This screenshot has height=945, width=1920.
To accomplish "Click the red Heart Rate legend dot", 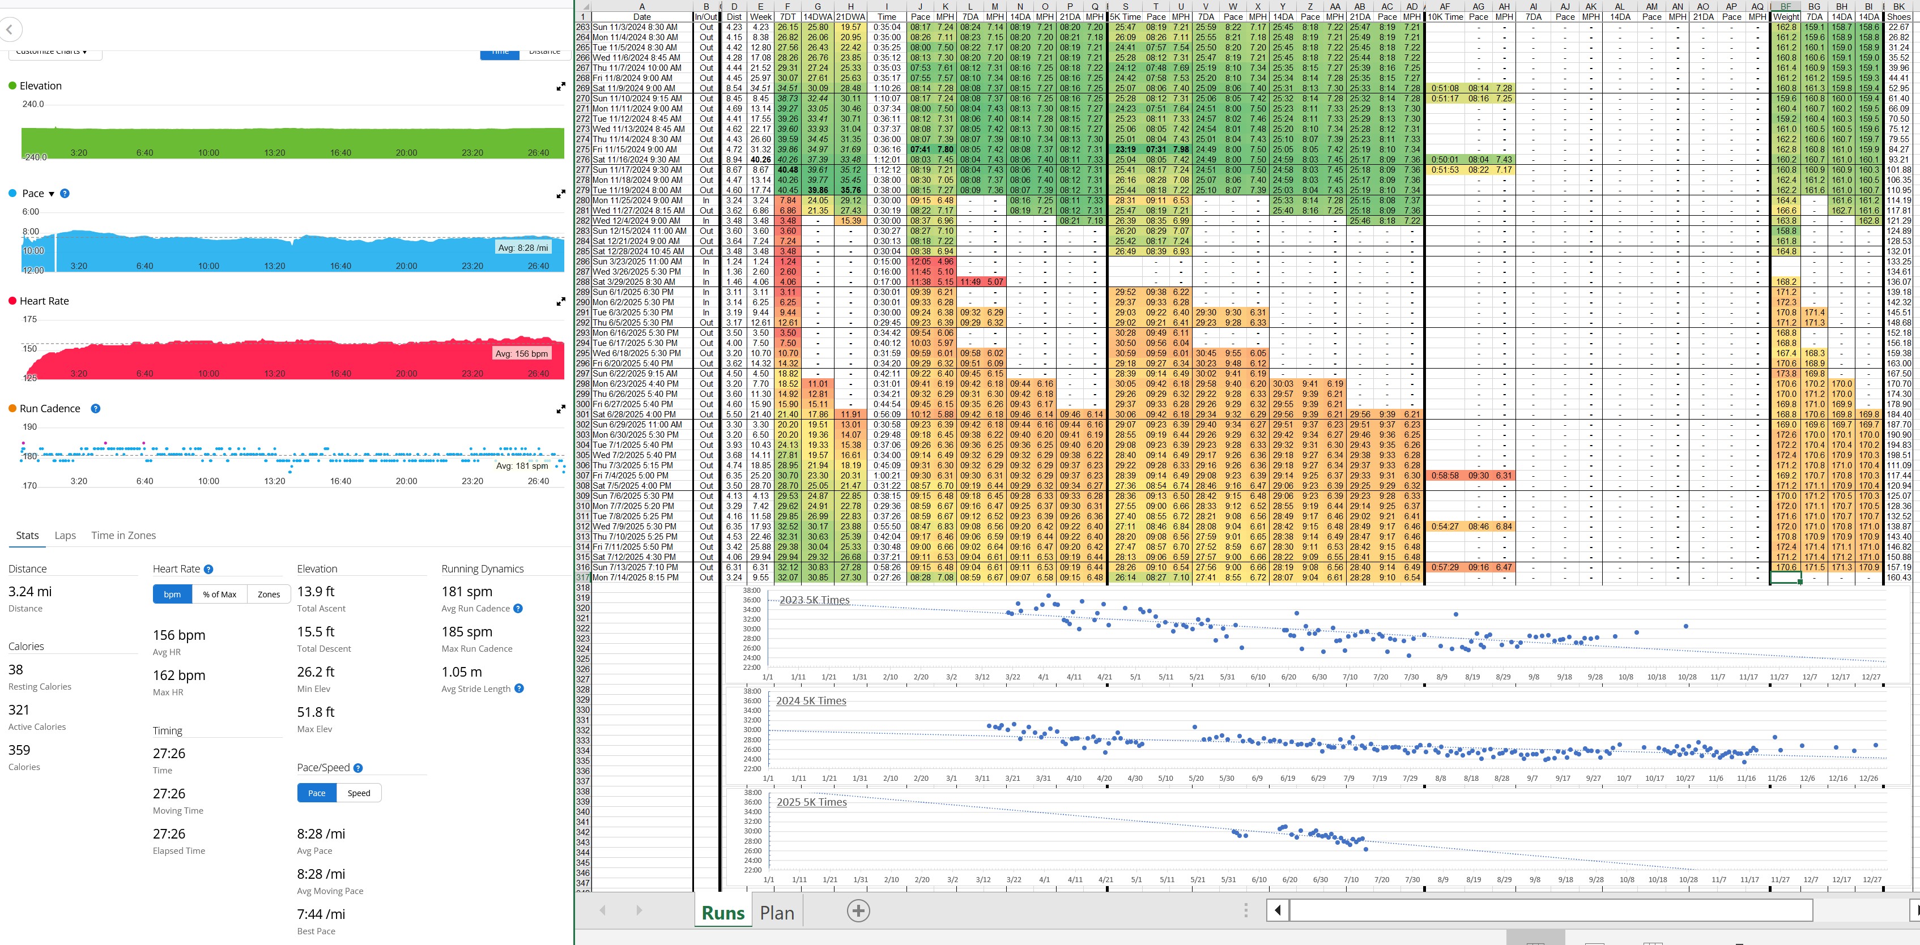I will [x=12, y=301].
